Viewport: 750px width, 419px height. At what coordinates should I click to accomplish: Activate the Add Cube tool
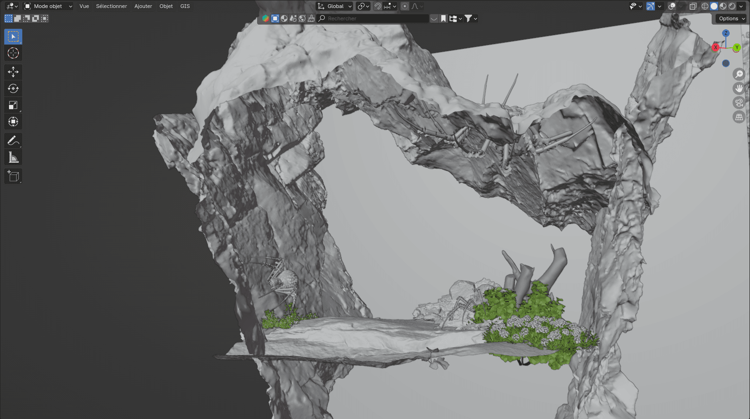pos(13,176)
